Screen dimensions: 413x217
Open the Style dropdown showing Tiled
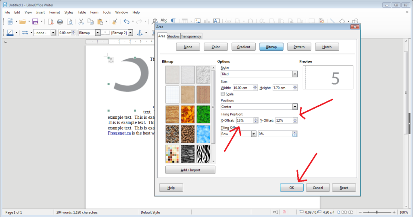pyautogui.click(x=294, y=74)
